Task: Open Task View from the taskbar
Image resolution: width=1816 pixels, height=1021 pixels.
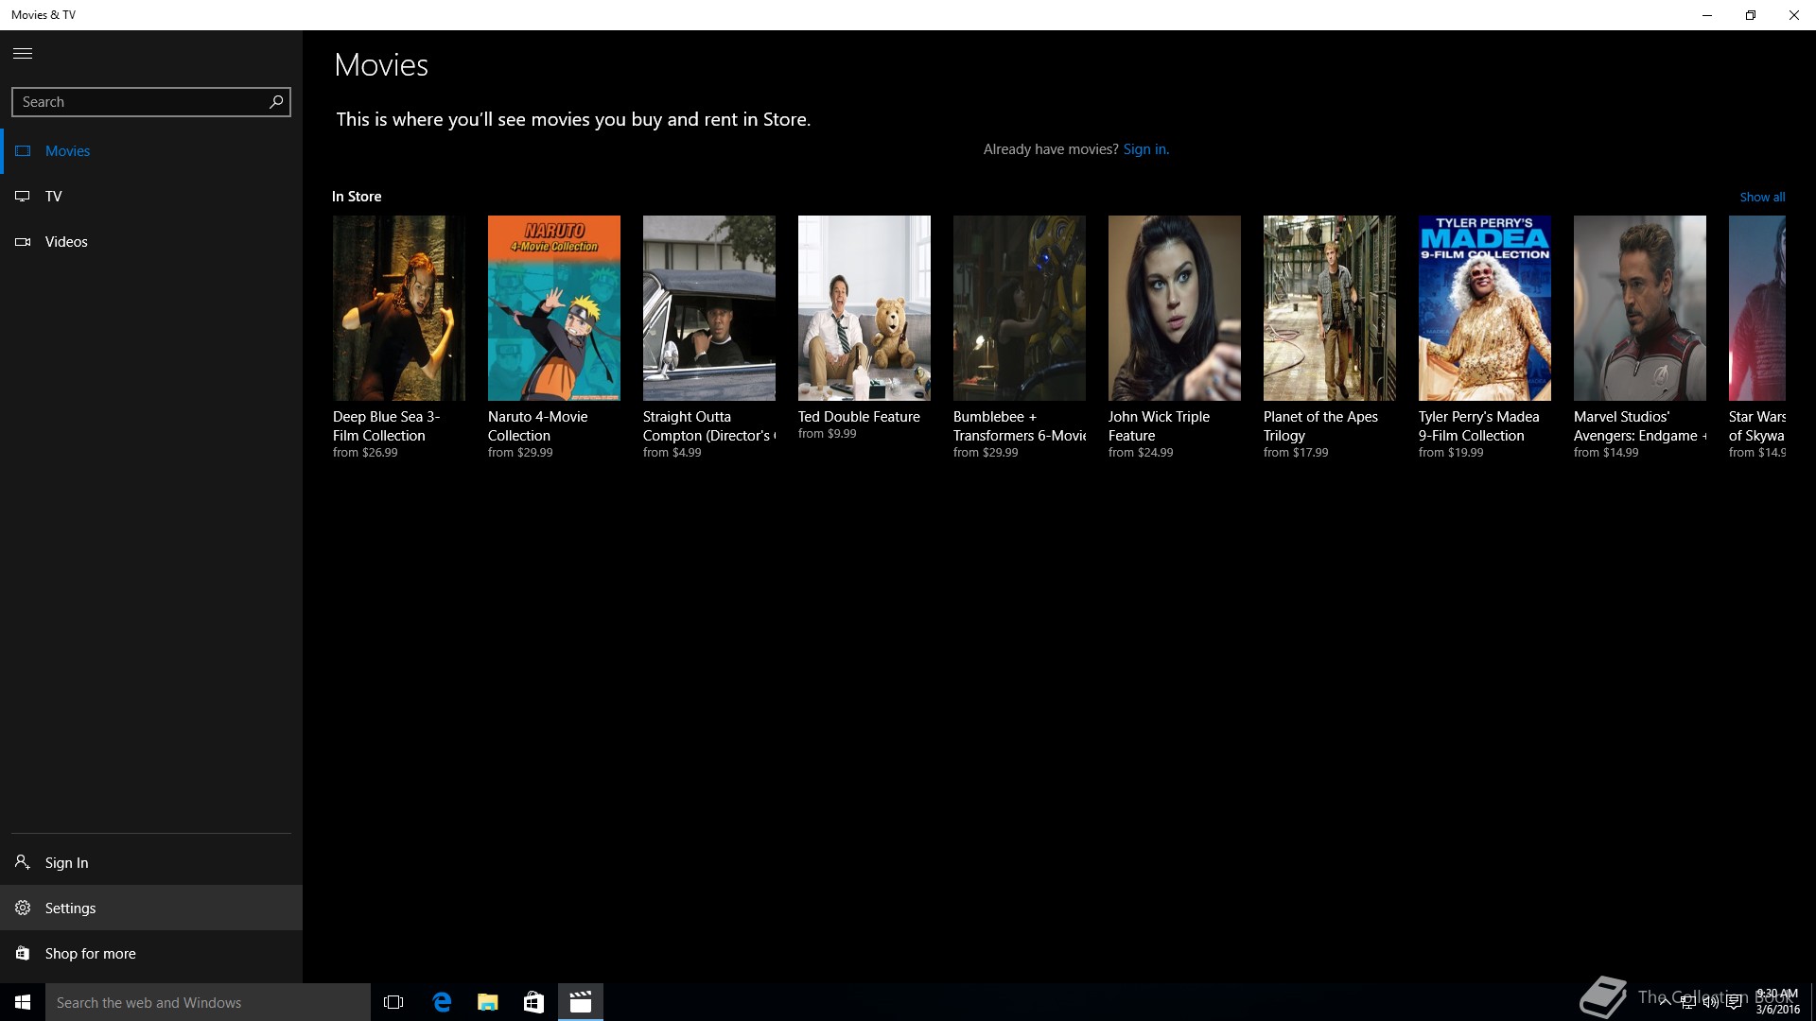Action: [393, 1002]
